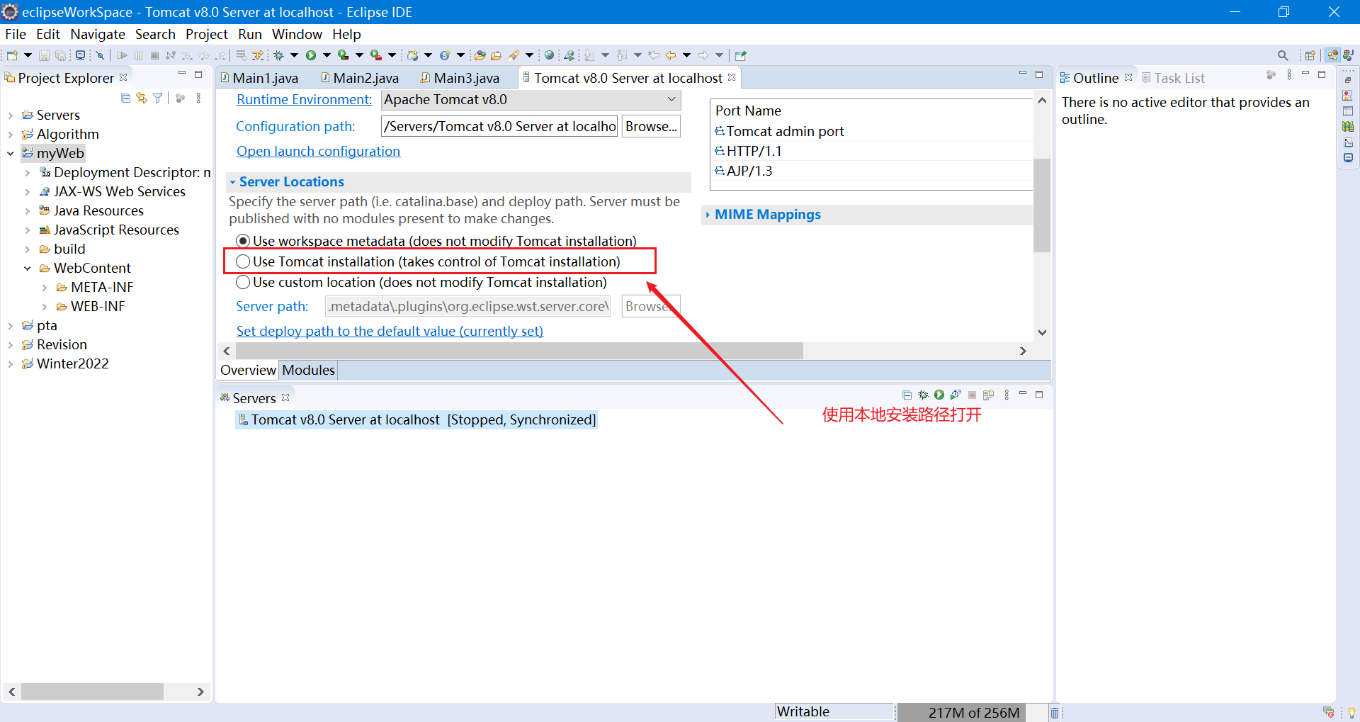Click the lightbulb tip icon in status bar
This screenshot has width=1360, height=722.
coord(1351,713)
